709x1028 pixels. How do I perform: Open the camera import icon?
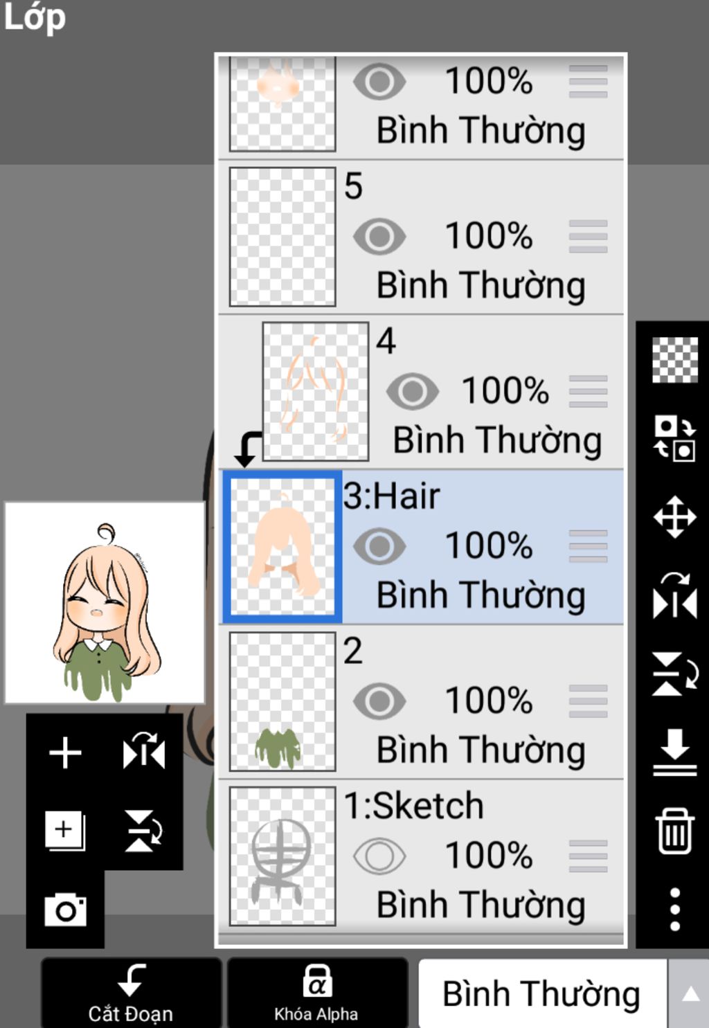coord(66,910)
